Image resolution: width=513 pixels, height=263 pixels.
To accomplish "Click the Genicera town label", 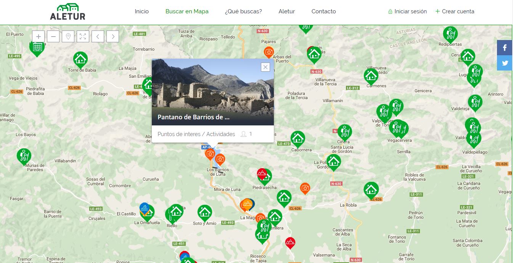I will click(423, 91).
